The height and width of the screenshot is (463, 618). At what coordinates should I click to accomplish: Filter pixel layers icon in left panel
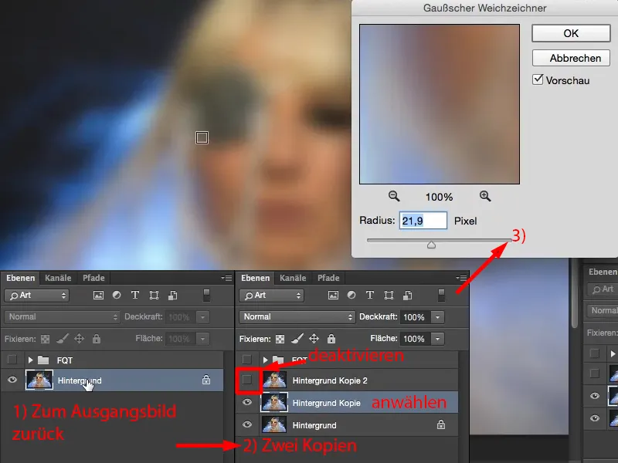click(x=99, y=296)
